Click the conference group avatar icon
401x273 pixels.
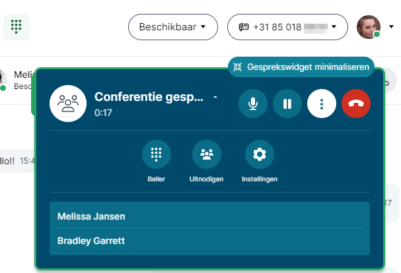coord(67,104)
